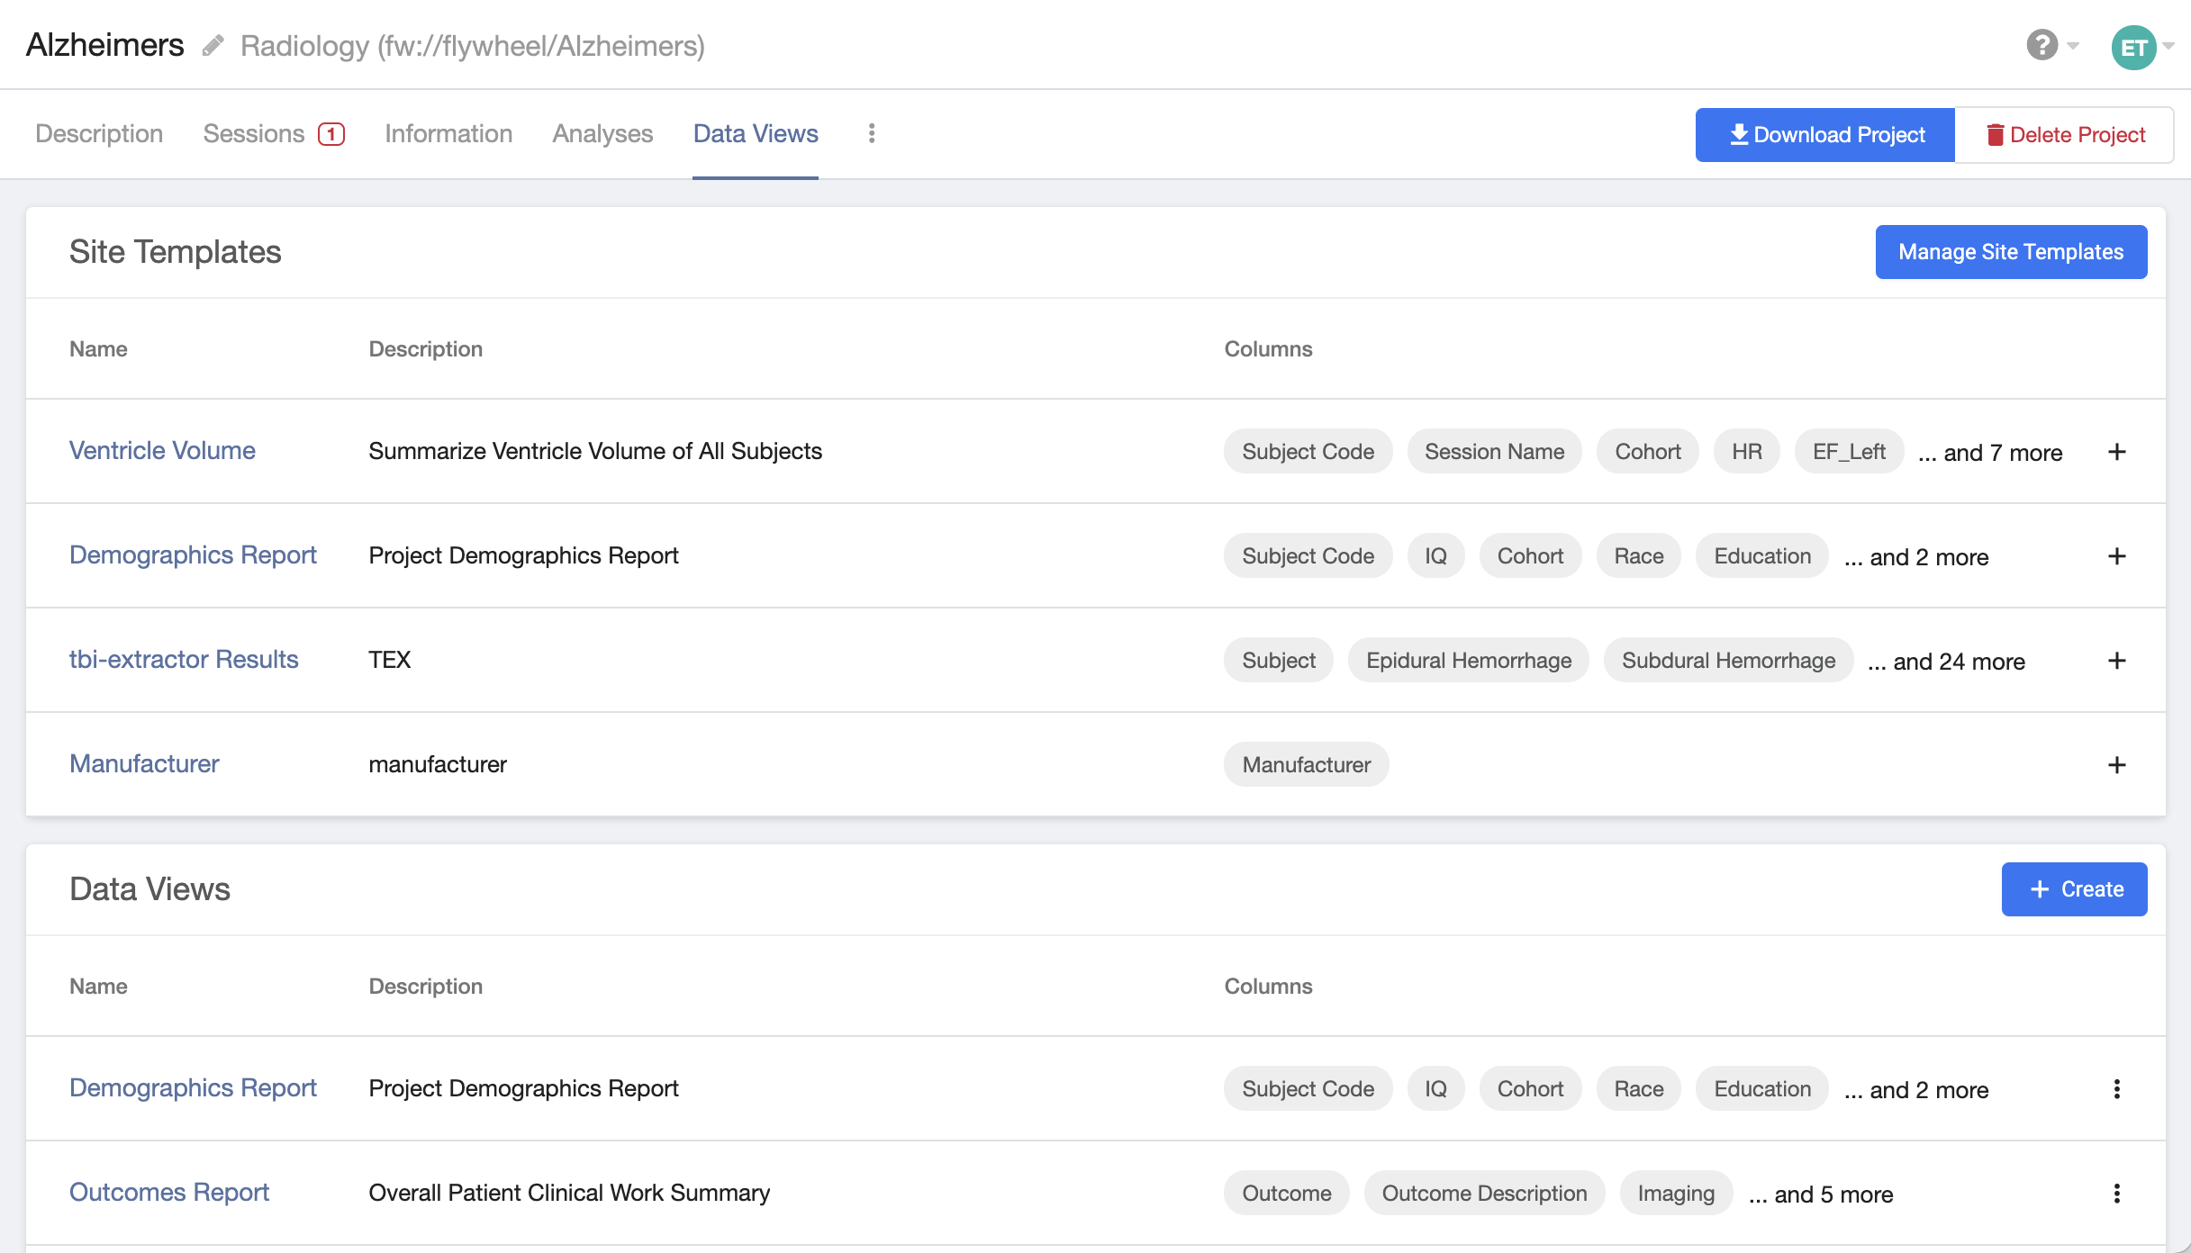Click the ET user avatar icon
This screenshot has height=1253, width=2191.
(2133, 47)
